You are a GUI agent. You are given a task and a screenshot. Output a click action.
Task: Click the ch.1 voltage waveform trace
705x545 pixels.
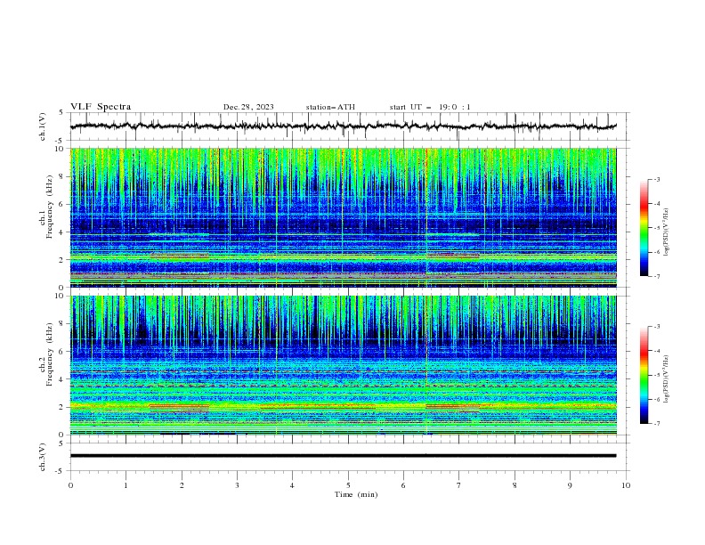[343, 126]
